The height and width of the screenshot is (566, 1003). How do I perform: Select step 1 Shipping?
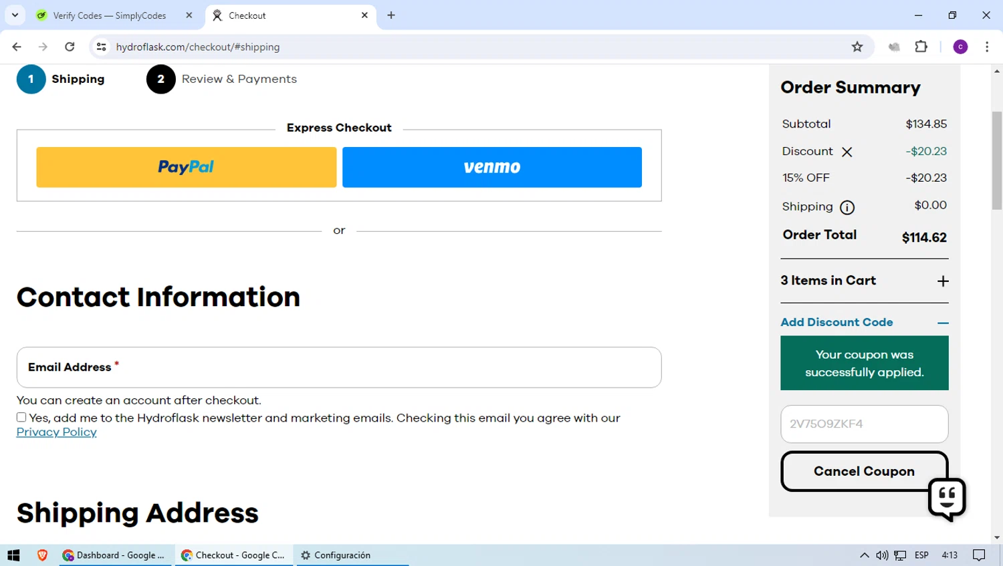[x=61, y=80]
